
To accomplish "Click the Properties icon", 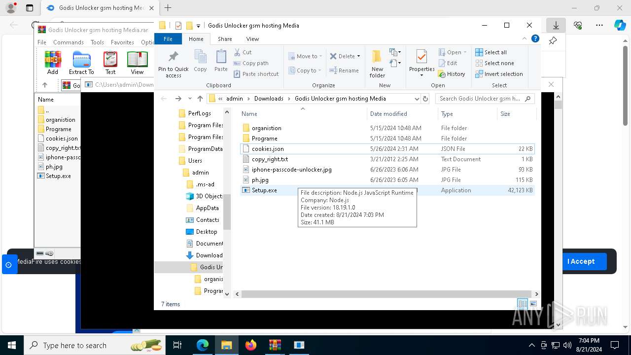I will [x=421, y=57].
